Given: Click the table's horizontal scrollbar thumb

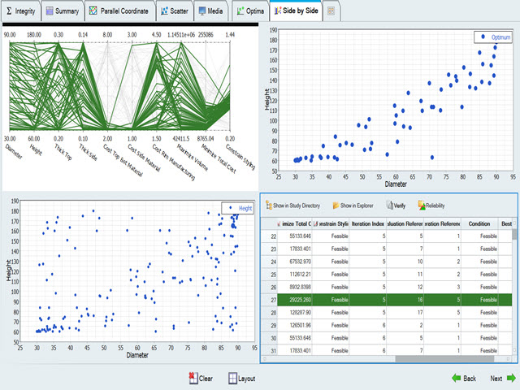Looking at the screenshot, I should coord(444,359).
